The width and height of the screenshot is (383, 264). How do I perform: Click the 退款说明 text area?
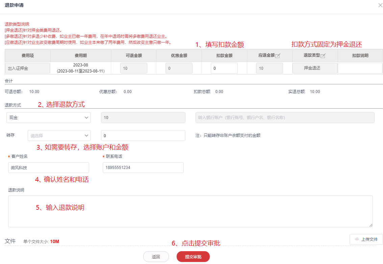pos(190,211)
